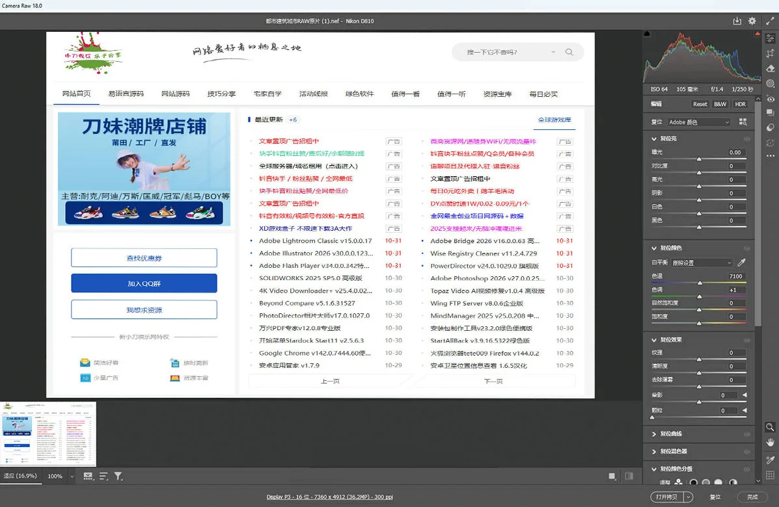The height and width of the screenshot is (507, 779).
Task: Click the filter icon in the filmstrip toolbar
Action: pyautogui.click(x=118, y=476)
